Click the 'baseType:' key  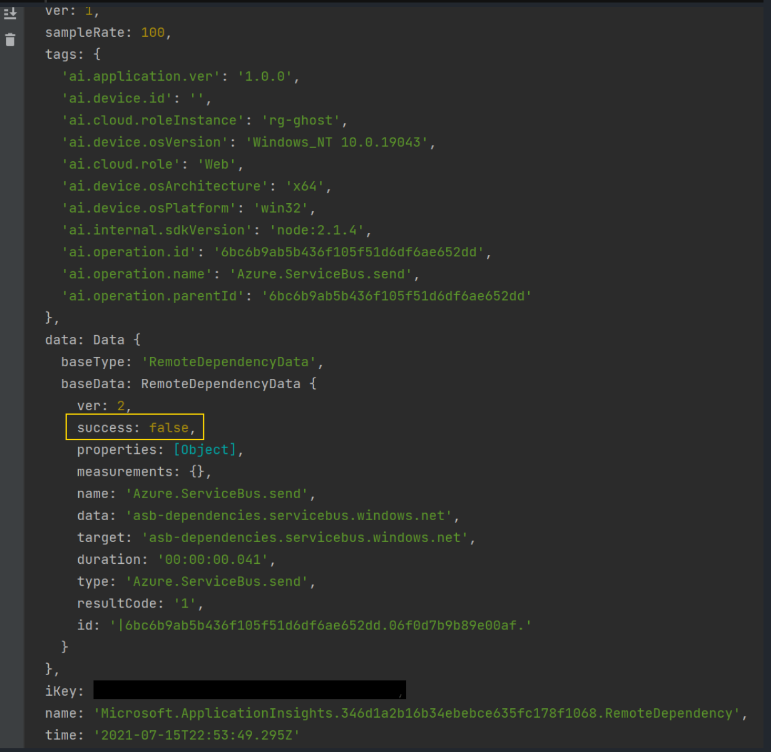[96, 362]
